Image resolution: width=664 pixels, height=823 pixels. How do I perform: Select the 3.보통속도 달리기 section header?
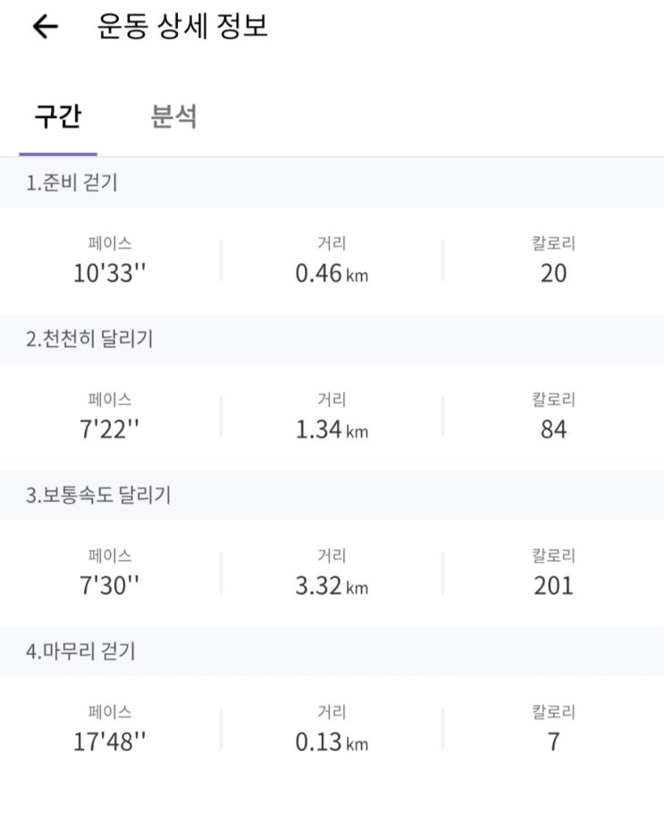(98, 495)
